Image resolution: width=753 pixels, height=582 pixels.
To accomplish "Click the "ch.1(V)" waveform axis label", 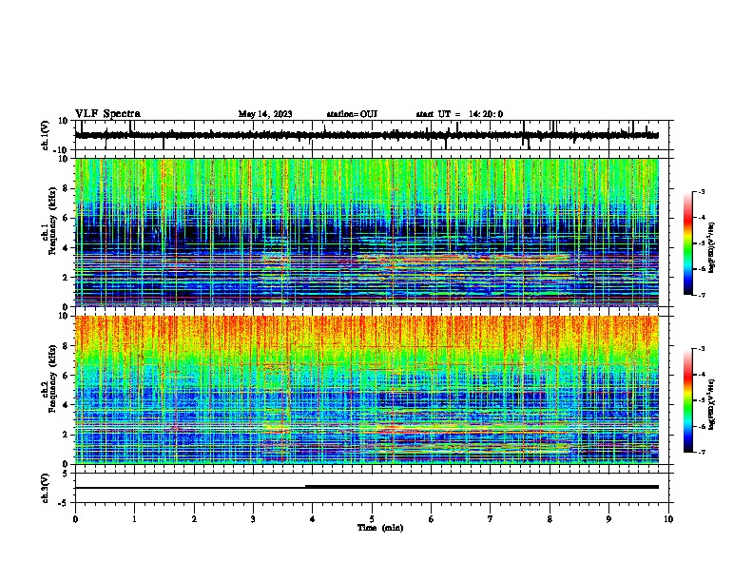I will tap(46, 135).
